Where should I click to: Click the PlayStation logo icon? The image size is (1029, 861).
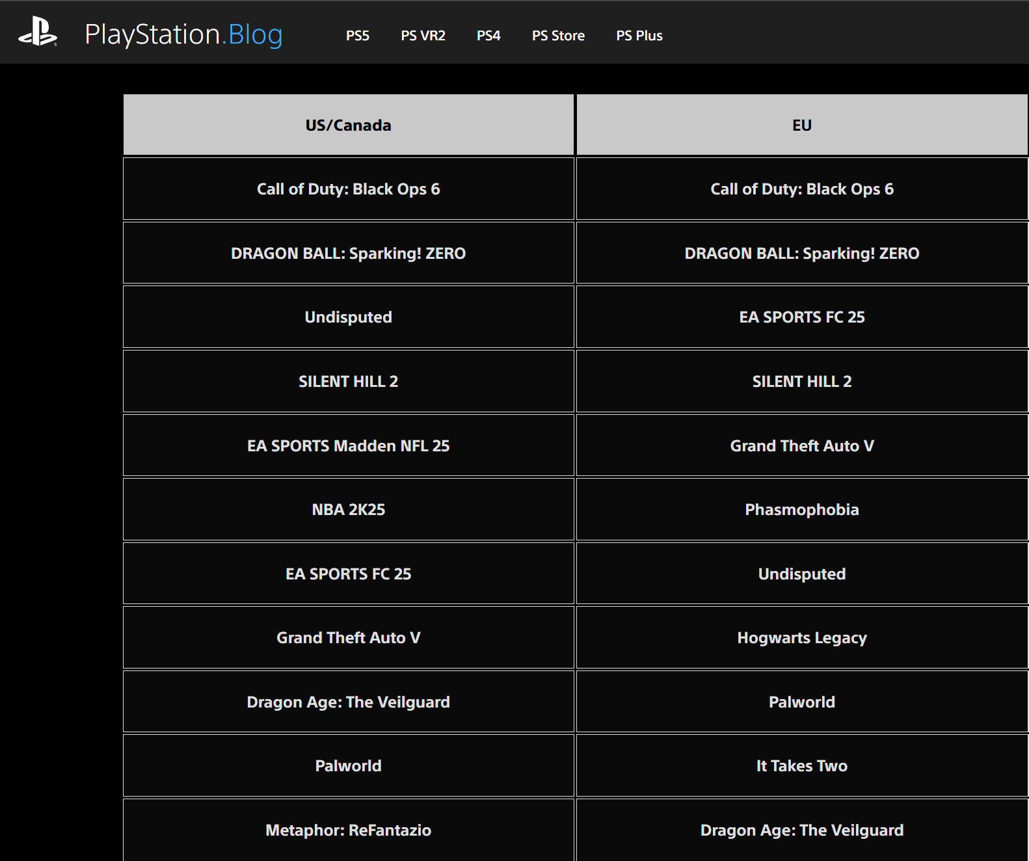[38, 32]
